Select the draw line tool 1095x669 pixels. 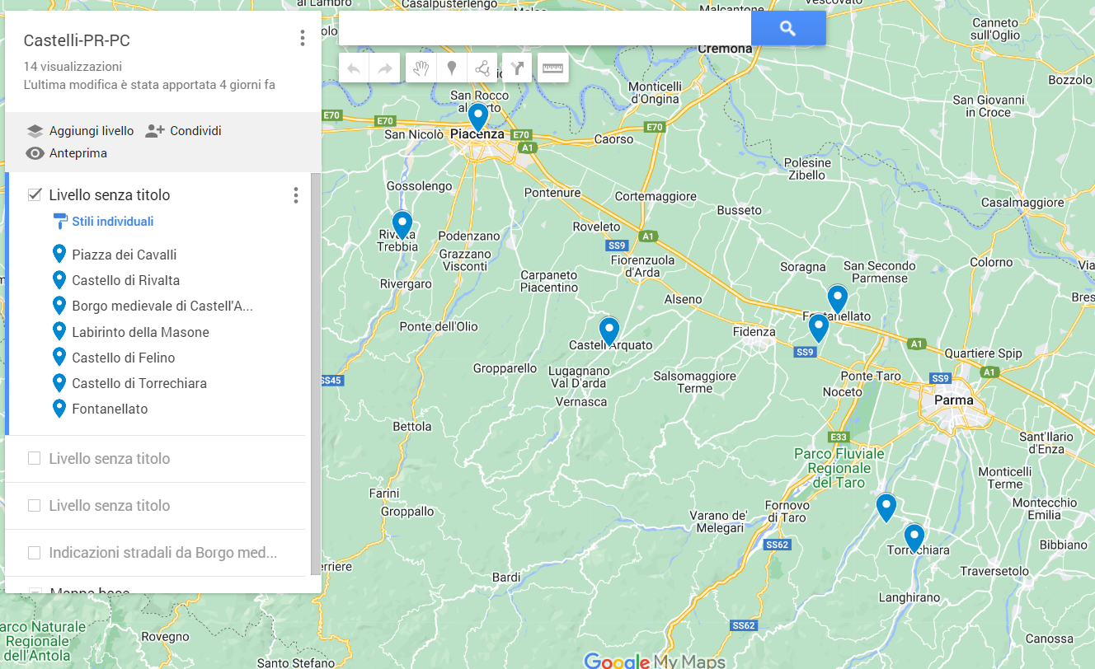(482, 68)
